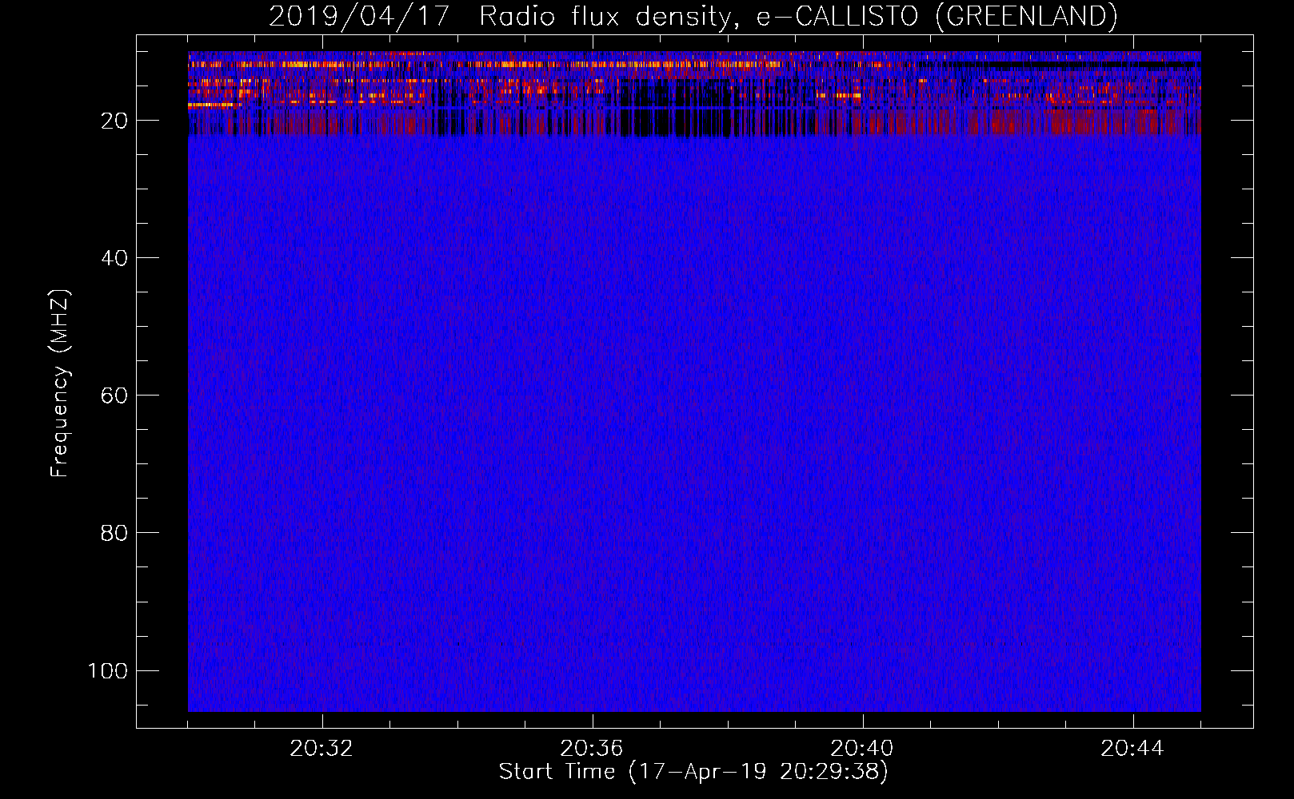Click the 20 MHz y-axis tick label
The width and height of the screenshot is (1294, 799).
[x=114, y=121]
